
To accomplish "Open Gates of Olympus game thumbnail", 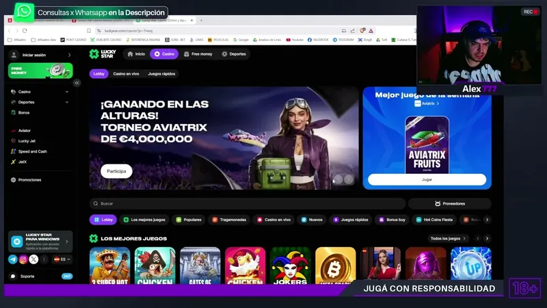I will [200, 266].
